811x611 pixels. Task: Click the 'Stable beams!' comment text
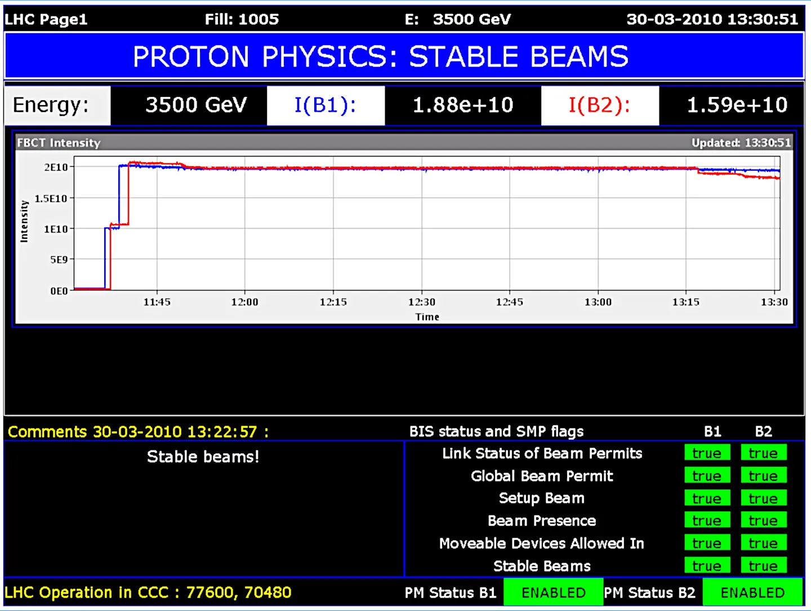coord(203,457)
